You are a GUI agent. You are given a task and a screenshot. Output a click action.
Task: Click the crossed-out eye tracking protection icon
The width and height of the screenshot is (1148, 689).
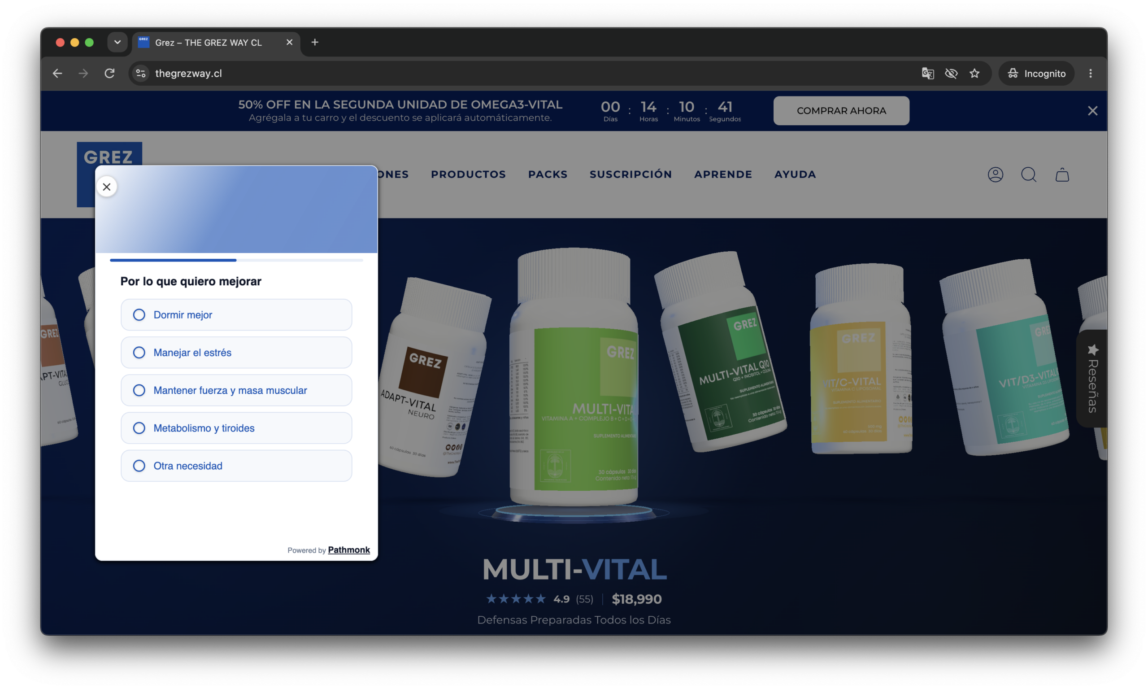pos(951,74)
